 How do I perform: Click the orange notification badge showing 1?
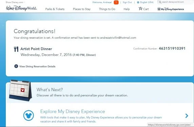point(116,2)
